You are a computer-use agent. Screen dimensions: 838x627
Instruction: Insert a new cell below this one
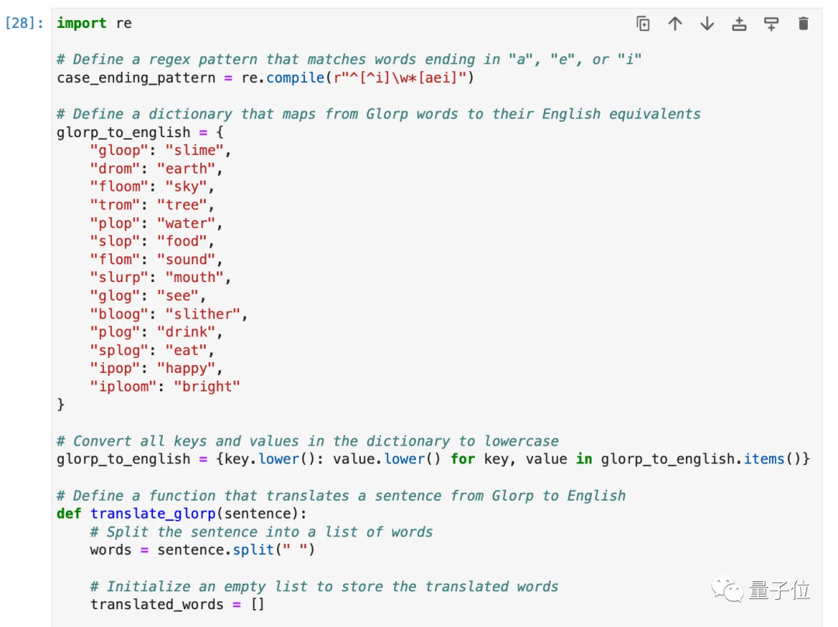[x=771, y=24]
